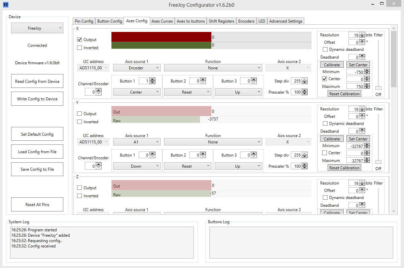
Task: Increase X axis Minimum calibration value
Action: [367, 70]
